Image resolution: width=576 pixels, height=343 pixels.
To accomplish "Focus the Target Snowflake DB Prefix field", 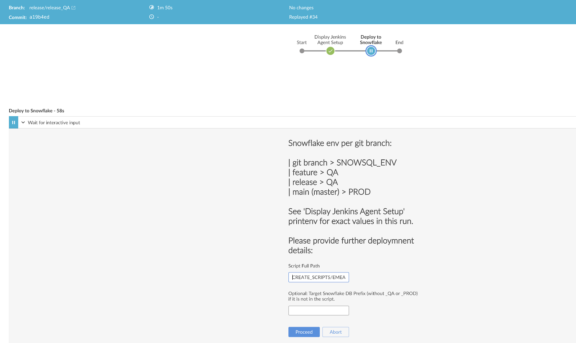I will point(319,311).
